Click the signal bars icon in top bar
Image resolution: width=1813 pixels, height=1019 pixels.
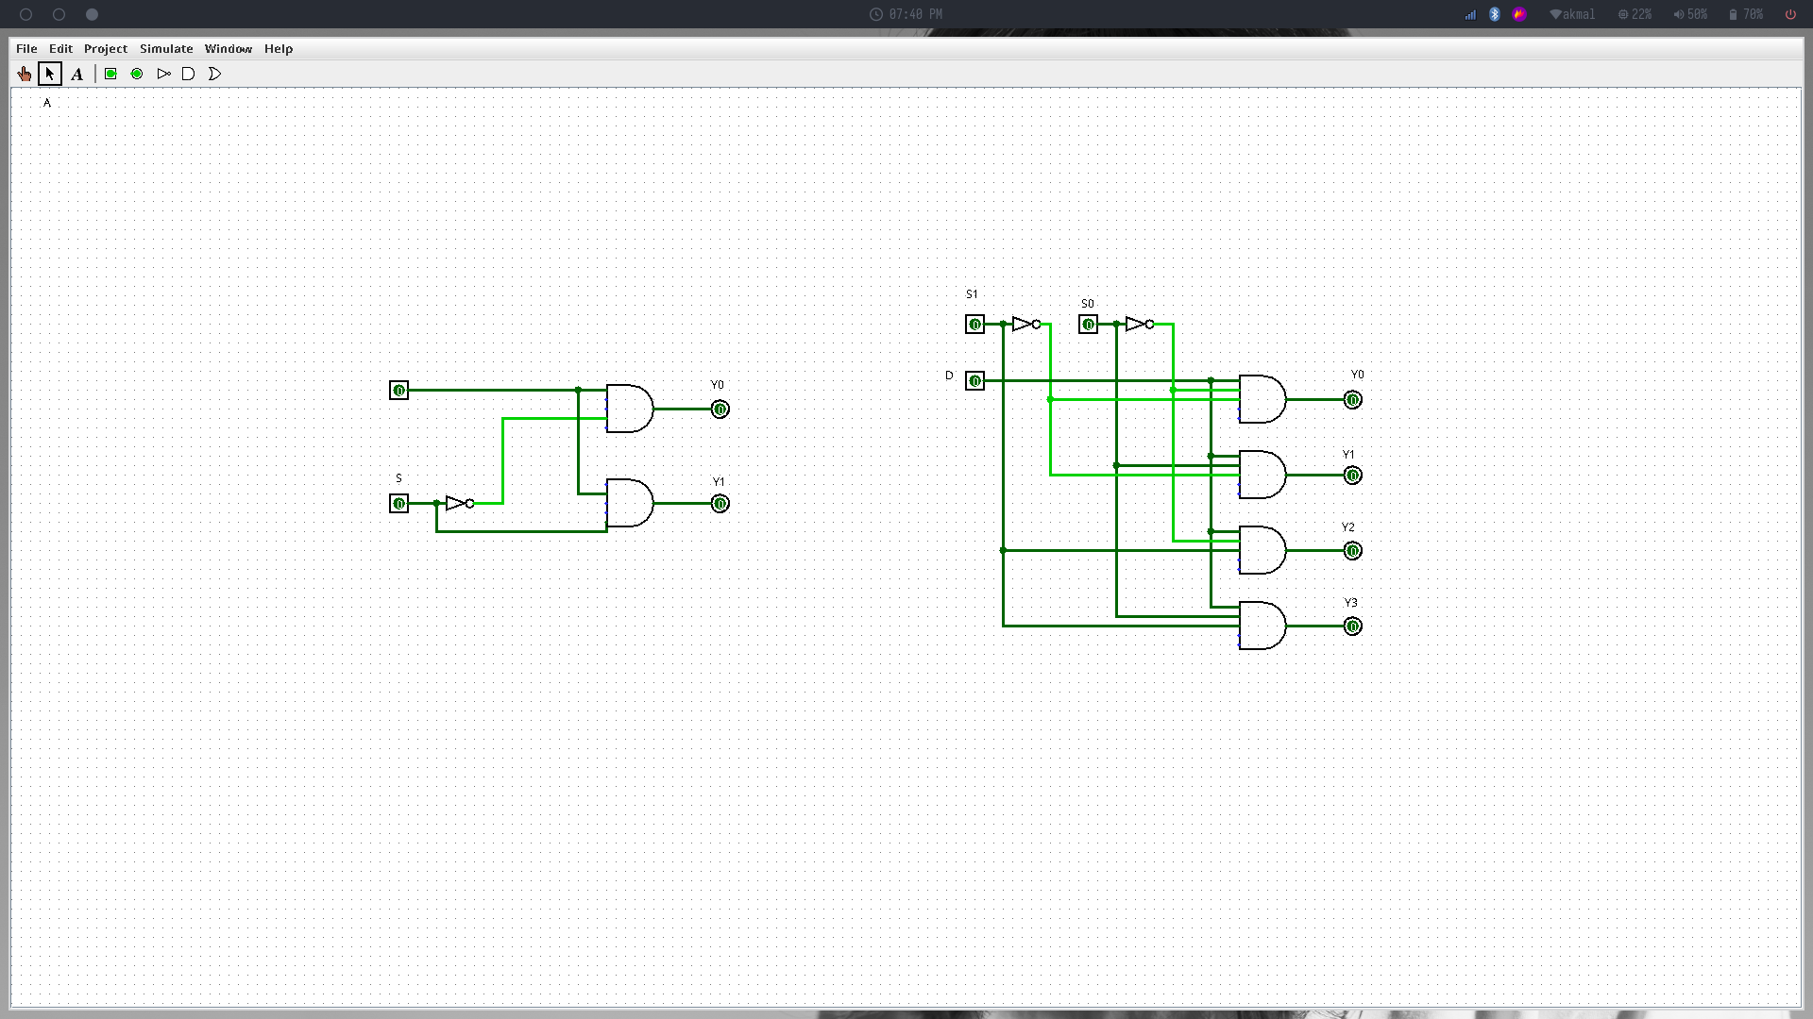1470,14
